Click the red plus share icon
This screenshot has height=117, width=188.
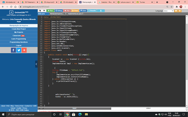pos(24,50)
